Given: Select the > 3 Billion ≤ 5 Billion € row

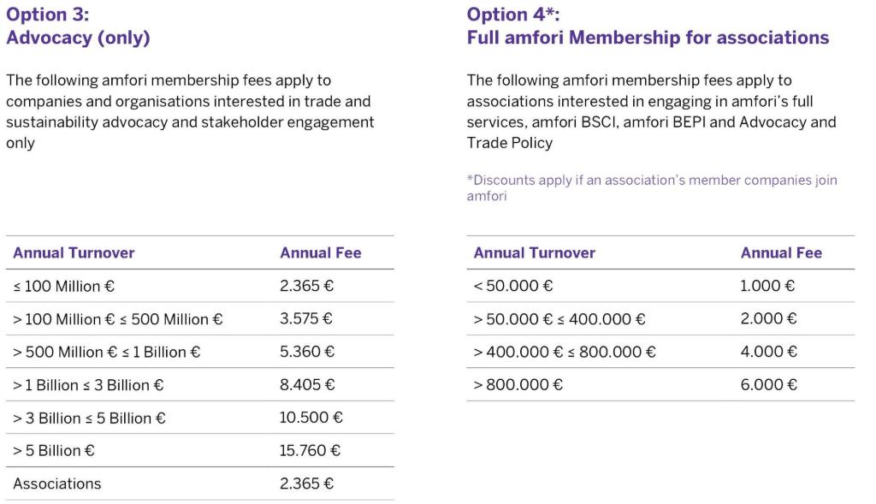Looking at the screenshot, I should [x=89, y=418].
